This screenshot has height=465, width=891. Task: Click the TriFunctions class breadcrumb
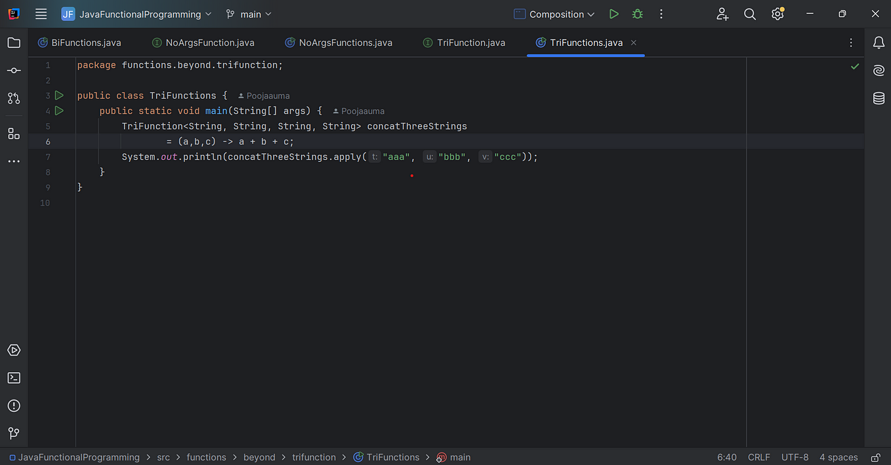pyautogui.click(x=386, y=457)
